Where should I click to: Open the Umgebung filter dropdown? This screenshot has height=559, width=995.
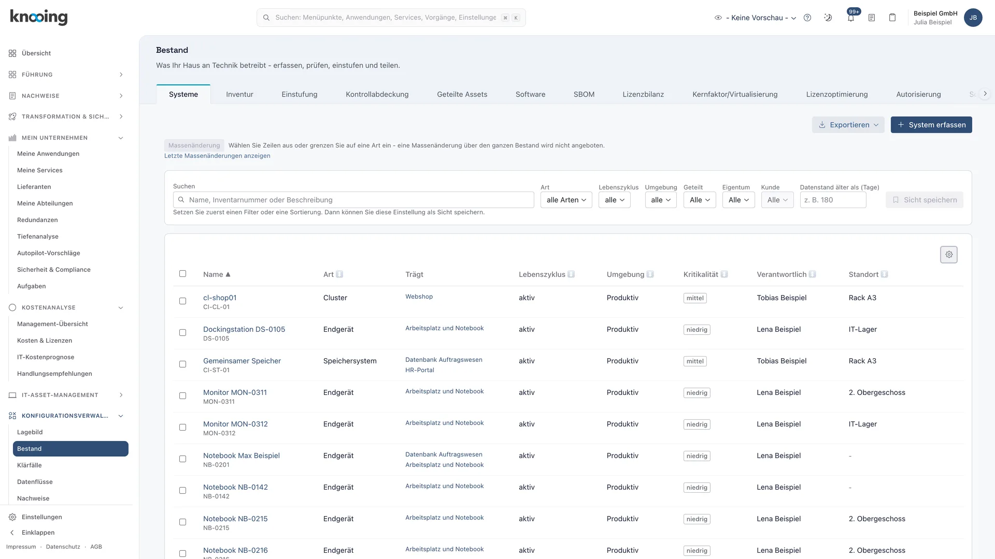[x=660, y=200]
